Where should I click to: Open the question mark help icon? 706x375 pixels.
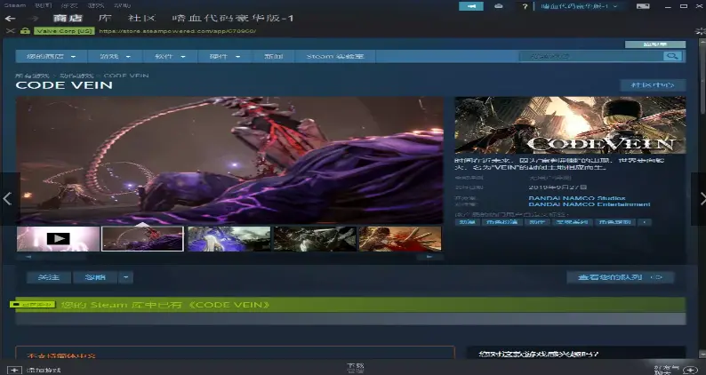click(x=525, y=6)
